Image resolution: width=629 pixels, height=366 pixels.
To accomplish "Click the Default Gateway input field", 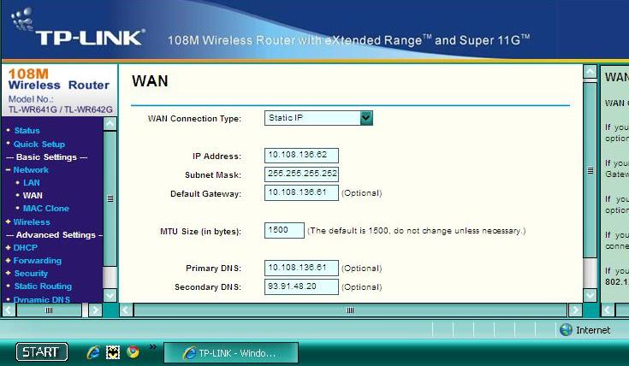I will click(301, 192).
